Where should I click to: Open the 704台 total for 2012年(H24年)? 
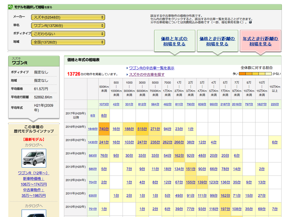click(x=93, y=182)
